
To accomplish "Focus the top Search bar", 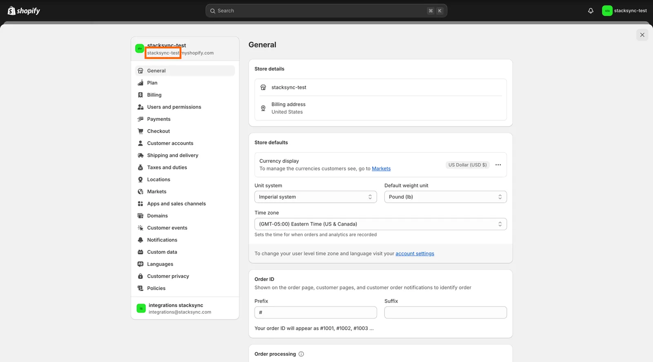I will (326, 11).
